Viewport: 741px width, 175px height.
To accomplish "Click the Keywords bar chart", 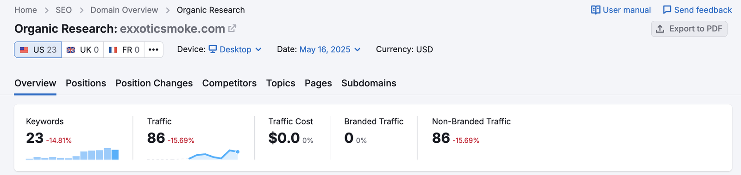I will click(72, 154).
